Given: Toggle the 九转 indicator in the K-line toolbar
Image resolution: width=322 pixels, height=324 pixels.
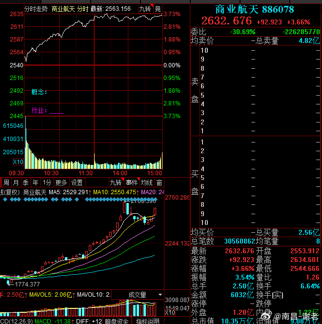Looking at the screenshot, I should coord(116,182).
